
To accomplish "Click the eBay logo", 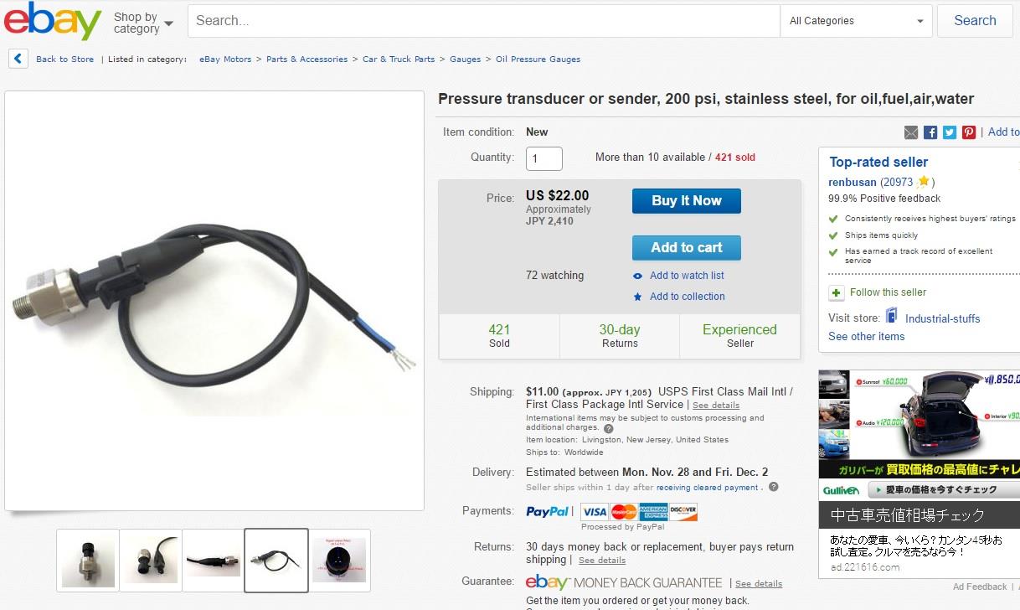I will pyautogui.click(x=53, y=21).
